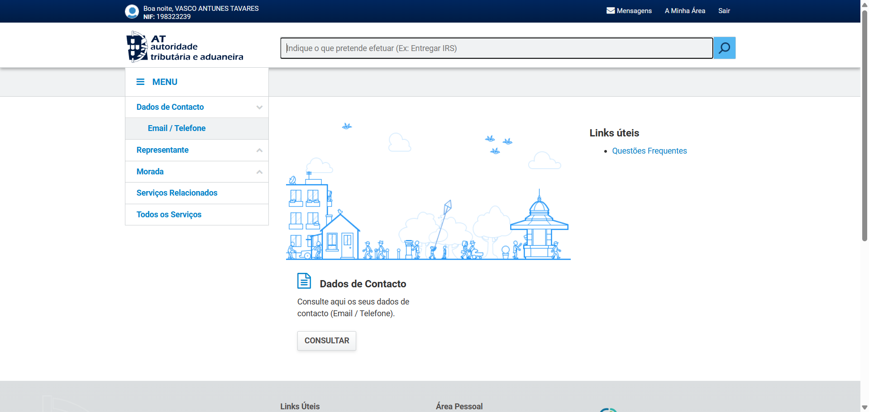869x412 pixels.
Task: Open A Minha Área link
Action: (x=685, y=11)
